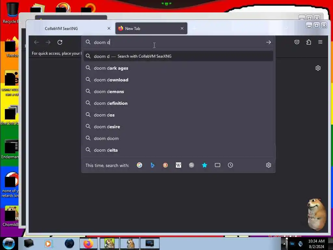Click in the address bar text field
This screenshot has width=333, height=250.
[178, 42]
